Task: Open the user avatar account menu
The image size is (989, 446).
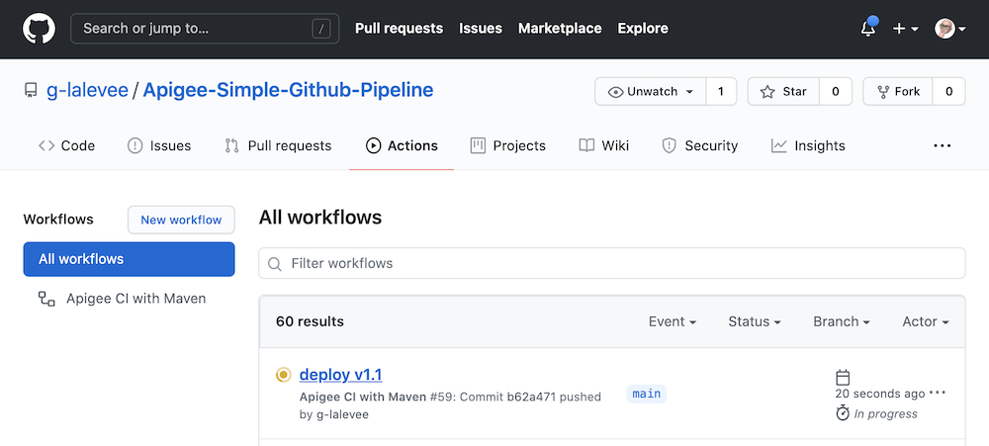Action: [x=950, y=29]
